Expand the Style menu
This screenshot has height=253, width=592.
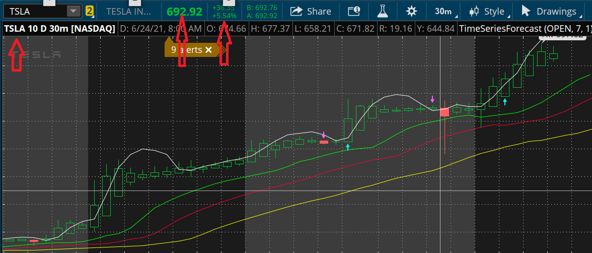494,11
